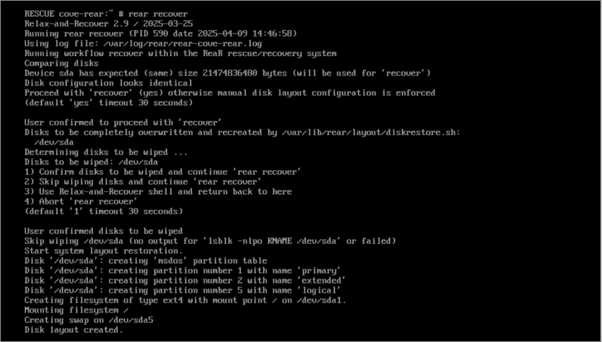Click option 3 'Use Relax-and-Recover shell'
Screen dimensions: 602x342
click(158, 192)
